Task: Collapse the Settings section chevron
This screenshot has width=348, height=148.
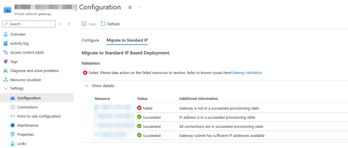Action: (5, 89)
